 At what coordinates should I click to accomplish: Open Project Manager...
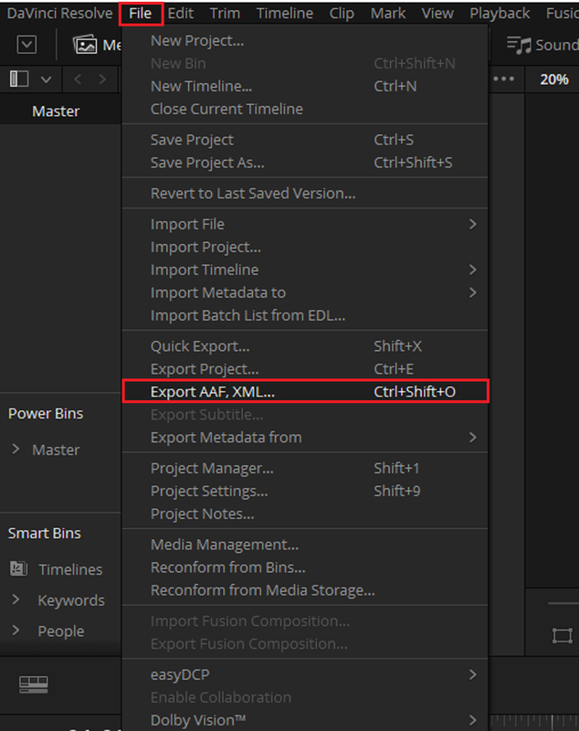coord(305,468)
